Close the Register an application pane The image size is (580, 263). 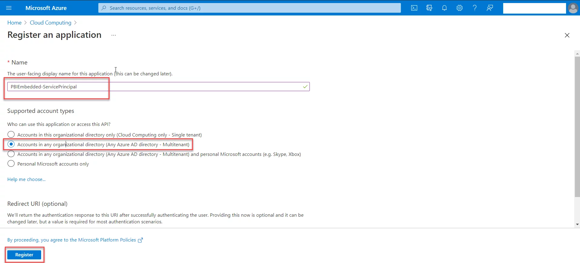(567, 35)
